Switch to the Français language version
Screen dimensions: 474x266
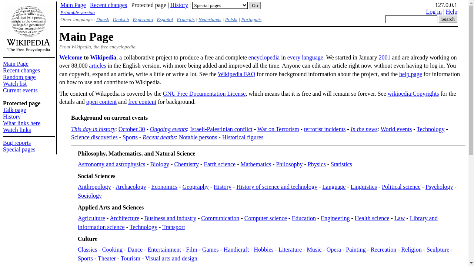[186, 19]
